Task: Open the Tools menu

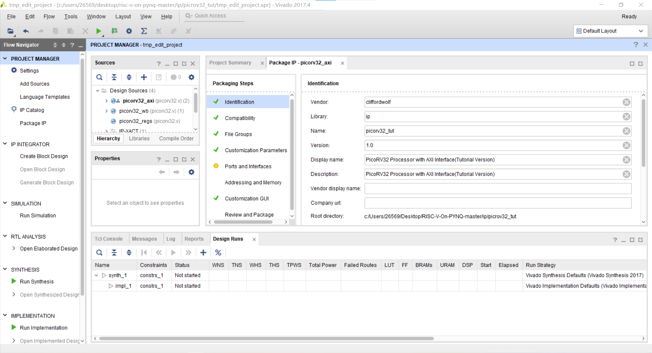Action: click(71, 17)
